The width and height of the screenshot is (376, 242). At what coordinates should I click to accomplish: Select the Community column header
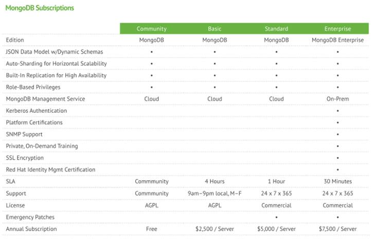tap(151, 29)
